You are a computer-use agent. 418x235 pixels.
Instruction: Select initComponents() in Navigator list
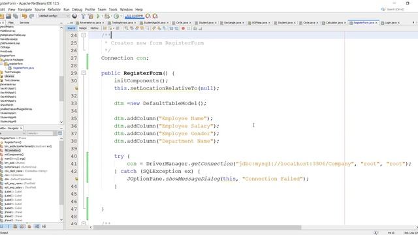pyautogui.click(x=14, y=155)
